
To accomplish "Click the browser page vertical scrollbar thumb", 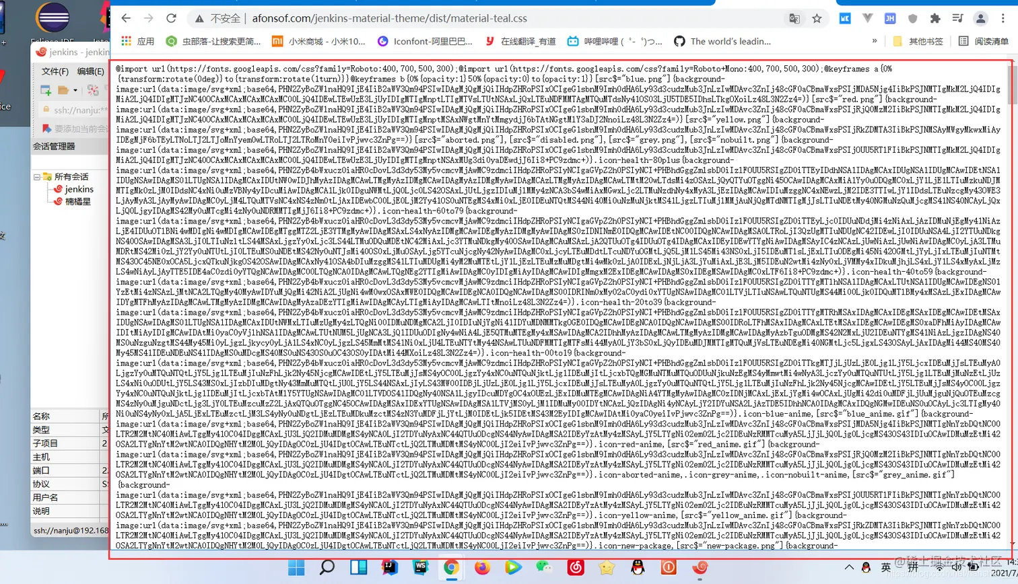I will point(1013,83).
